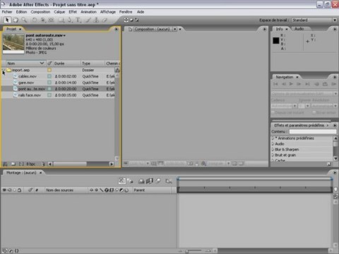This screenshot has width=339, height=254.
Task: Select the Brush tool
Action: (x=88, y=20)
